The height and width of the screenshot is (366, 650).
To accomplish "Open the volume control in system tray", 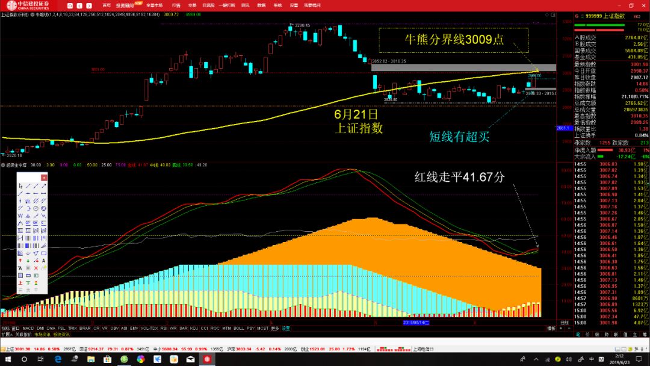I will click(x=569, y=359).
